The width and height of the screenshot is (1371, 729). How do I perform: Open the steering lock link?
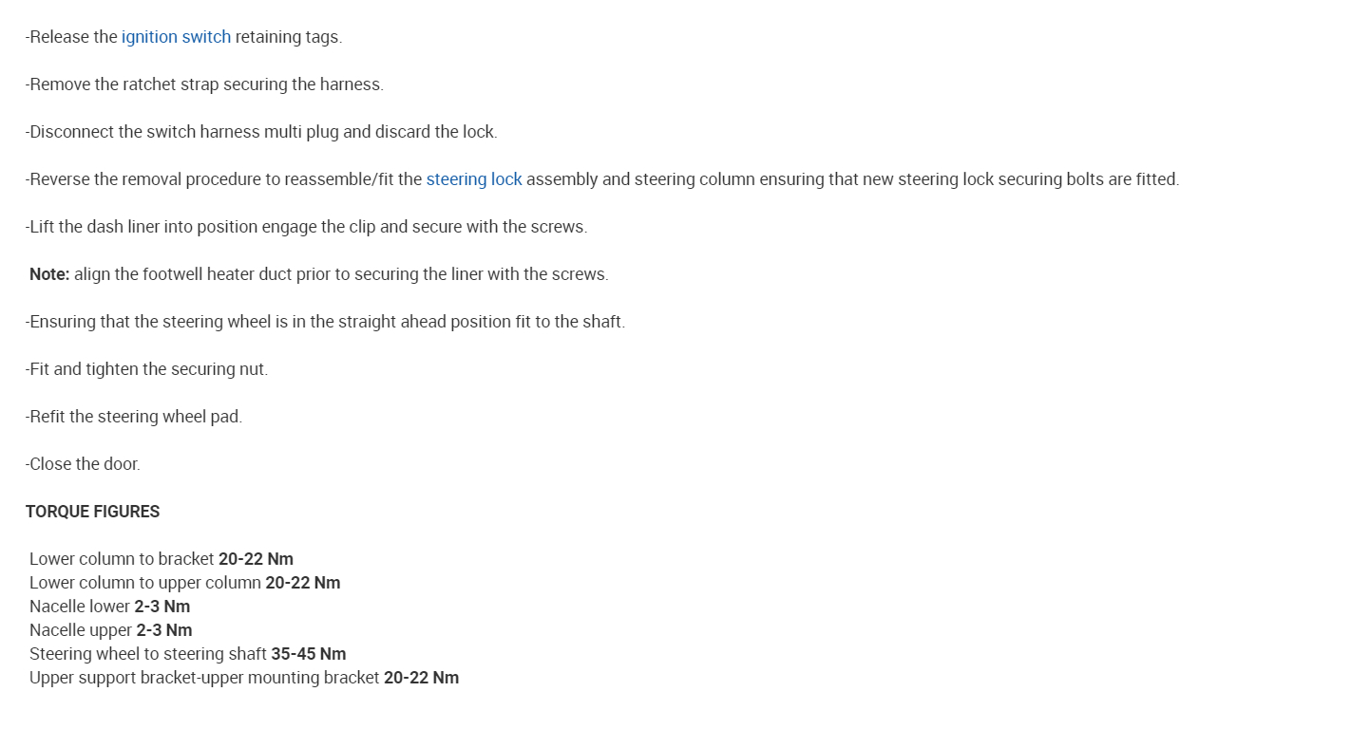(x=473, y=179)
